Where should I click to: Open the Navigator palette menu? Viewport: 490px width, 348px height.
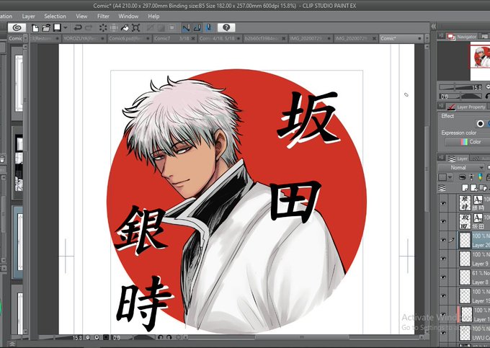(x=441, y=36)
